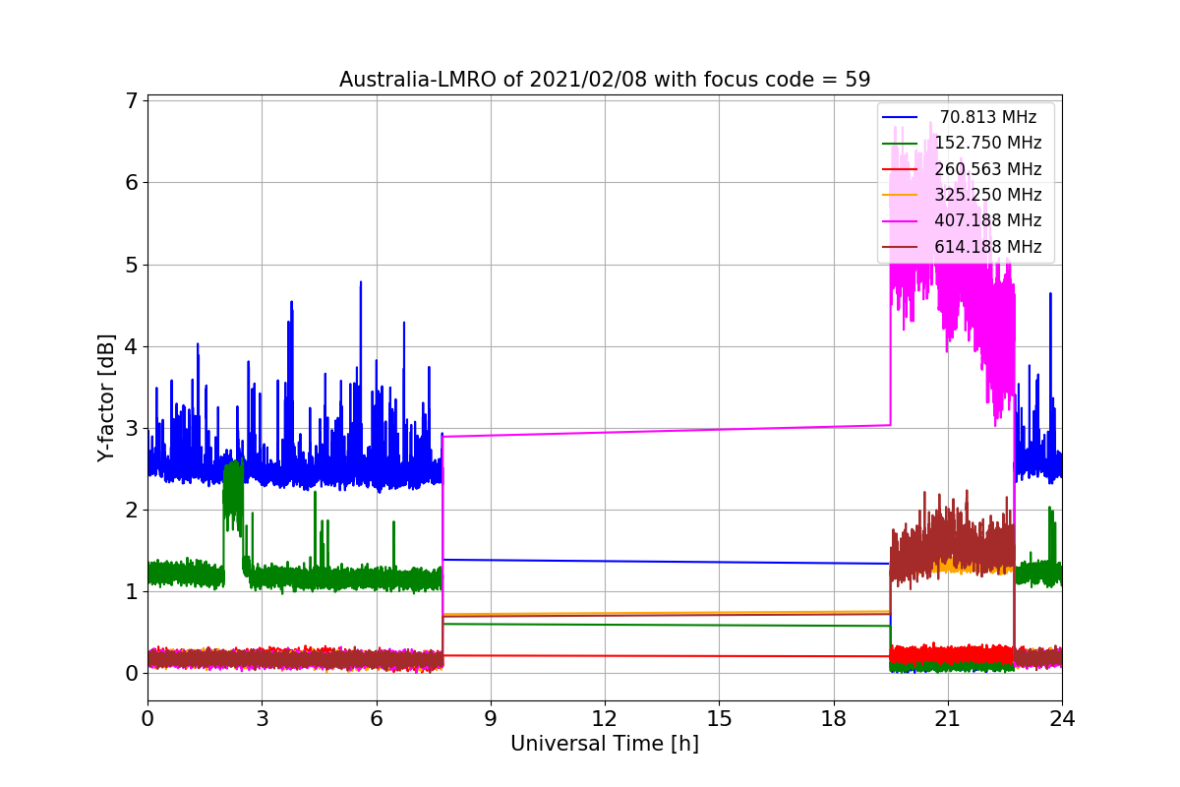
Task: Select the 614.188 MHz legend label
Action: click(988, 247)
